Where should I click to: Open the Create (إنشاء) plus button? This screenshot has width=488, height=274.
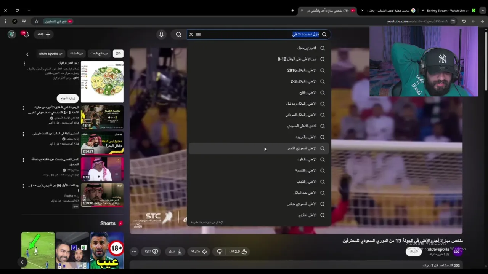(x=44, y=34)
